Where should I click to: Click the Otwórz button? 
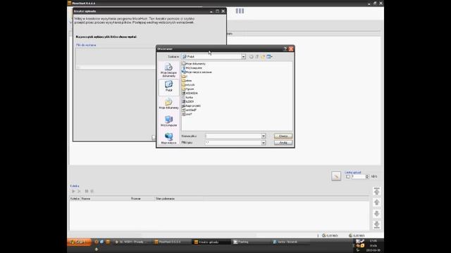pyautogui.click(x=283, y=136)
